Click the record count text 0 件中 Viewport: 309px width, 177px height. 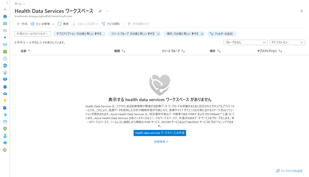[40, 42]
